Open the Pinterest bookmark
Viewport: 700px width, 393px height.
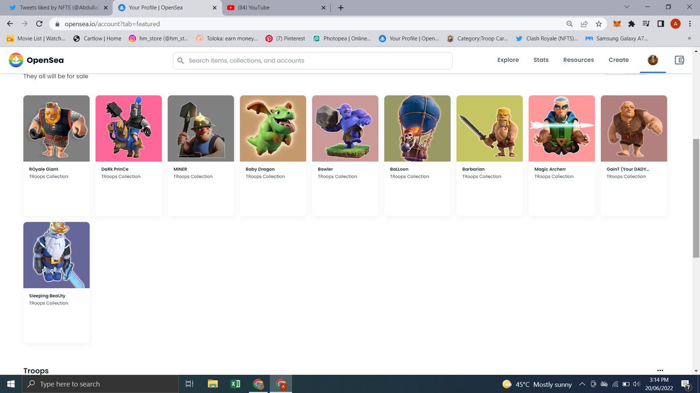point(285,38)
